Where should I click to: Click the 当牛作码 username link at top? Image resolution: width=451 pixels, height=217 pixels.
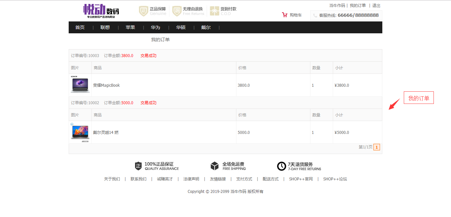(x=337, y=6)
